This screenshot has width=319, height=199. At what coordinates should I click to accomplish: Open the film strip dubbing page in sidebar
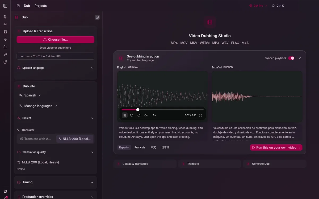pyautogui.click(x=5, y=32)
